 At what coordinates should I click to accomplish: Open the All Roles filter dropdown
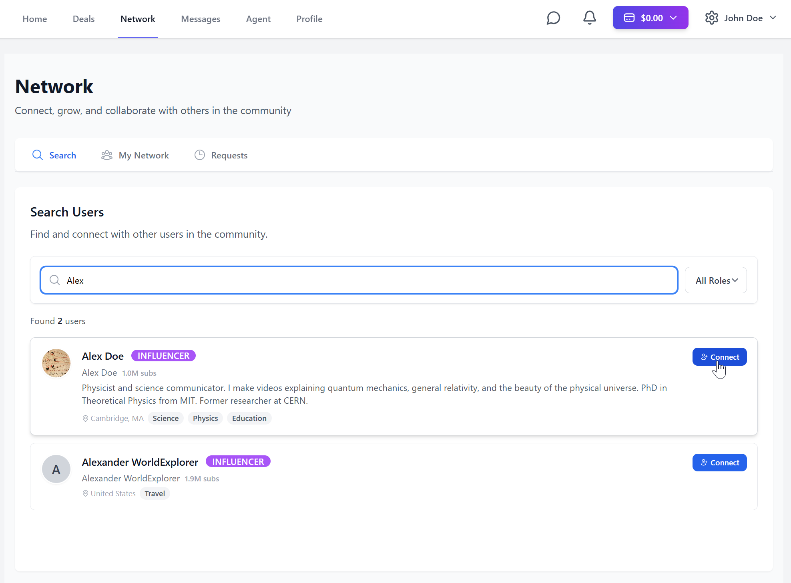pos(716,280)
